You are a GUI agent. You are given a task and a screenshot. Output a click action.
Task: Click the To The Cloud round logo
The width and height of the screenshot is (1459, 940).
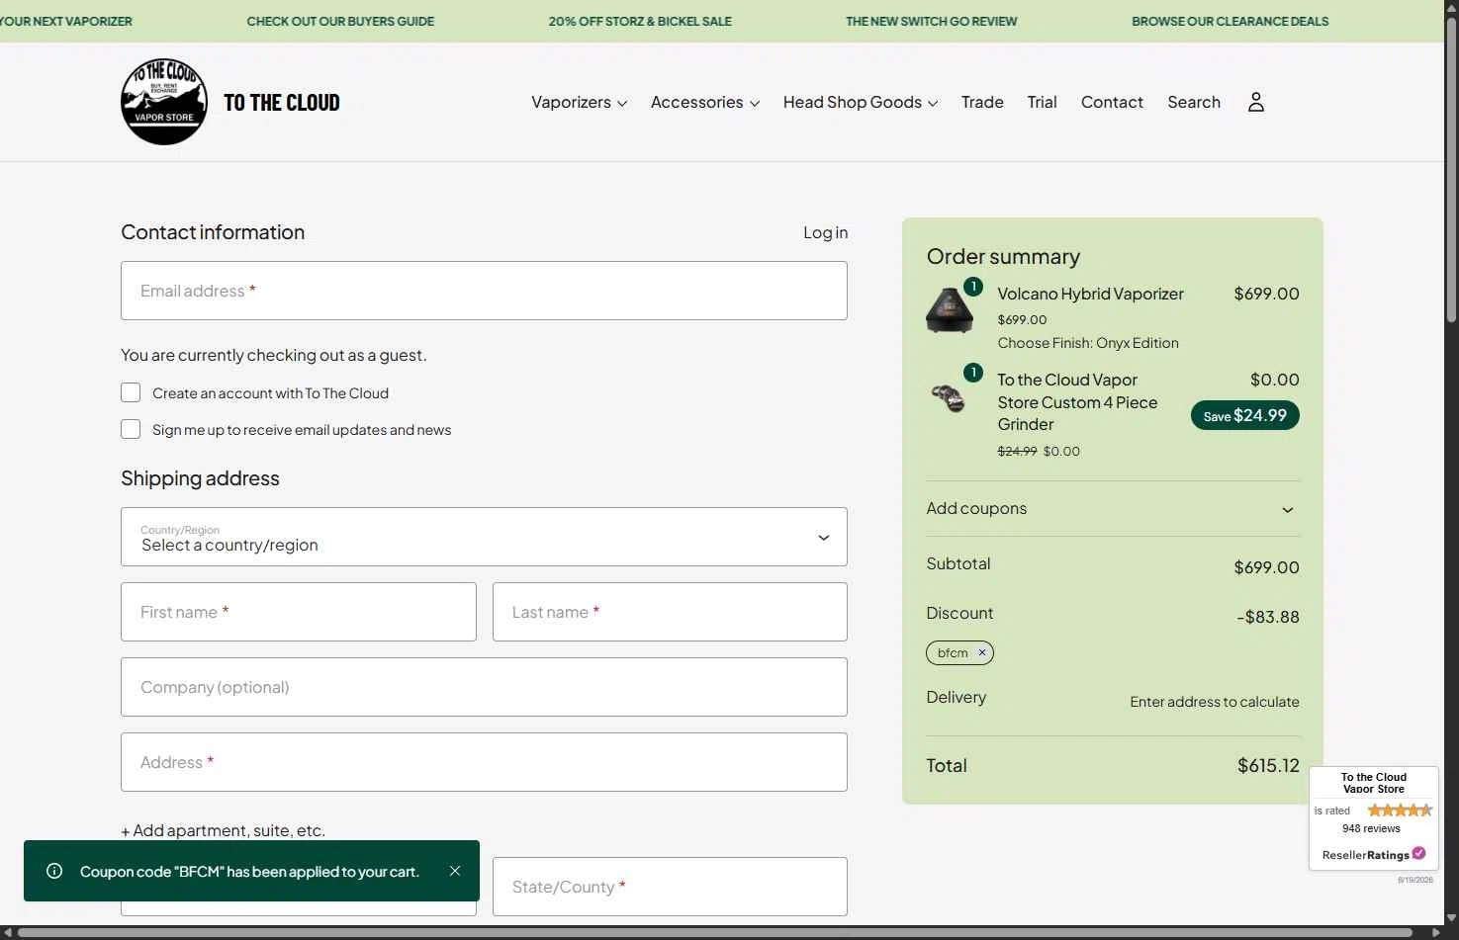[x=164, y=102]
